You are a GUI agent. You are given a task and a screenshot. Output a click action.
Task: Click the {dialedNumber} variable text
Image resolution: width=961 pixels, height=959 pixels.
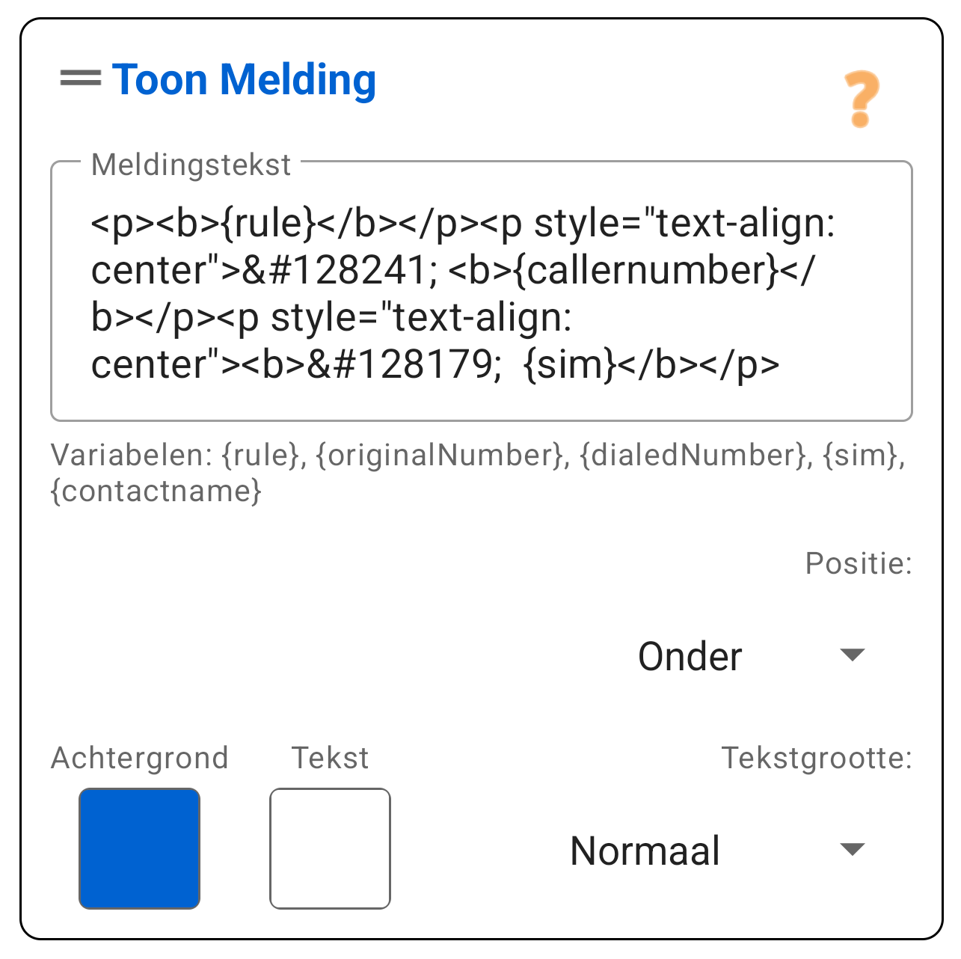tap(696, 454)
